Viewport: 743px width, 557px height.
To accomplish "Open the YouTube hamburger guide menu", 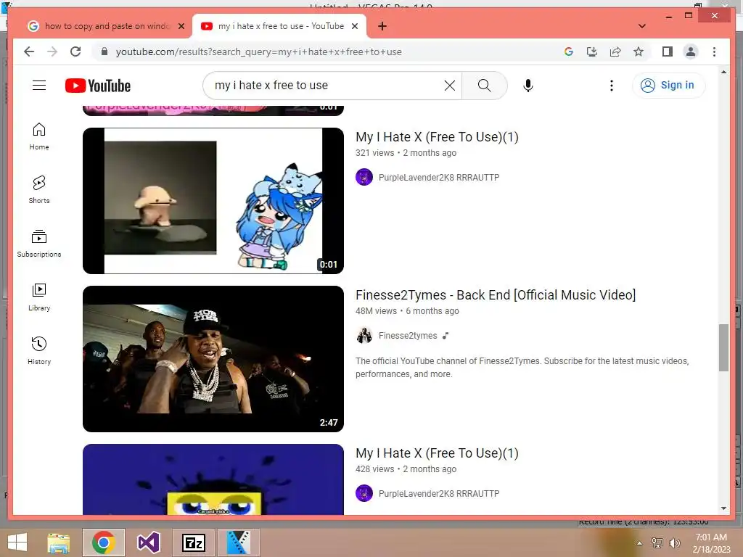I will 39,86.
